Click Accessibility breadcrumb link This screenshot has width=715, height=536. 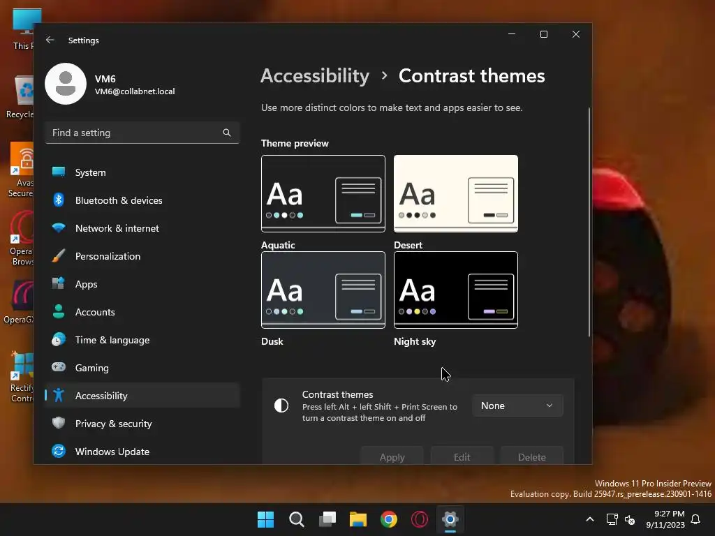315,75
